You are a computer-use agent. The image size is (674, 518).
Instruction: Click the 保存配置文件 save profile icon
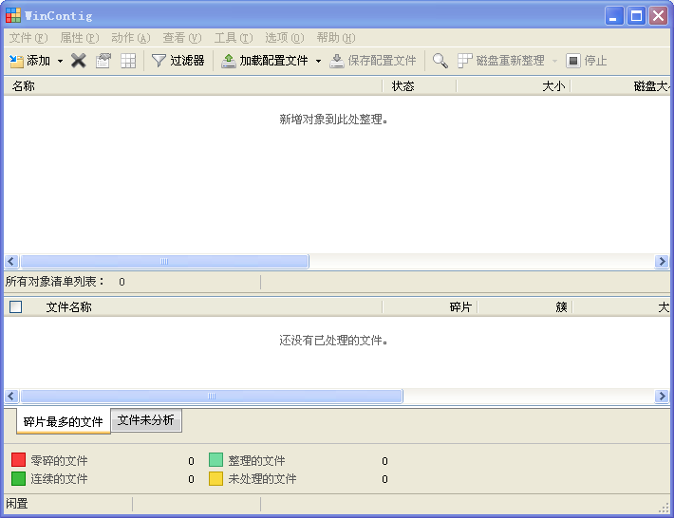point(337,61)
